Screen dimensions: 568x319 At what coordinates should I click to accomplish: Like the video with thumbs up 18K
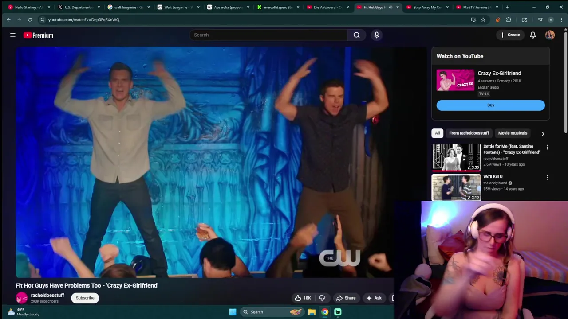coord(303,298)
